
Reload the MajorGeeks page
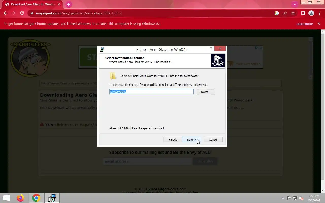pos(22,13)
